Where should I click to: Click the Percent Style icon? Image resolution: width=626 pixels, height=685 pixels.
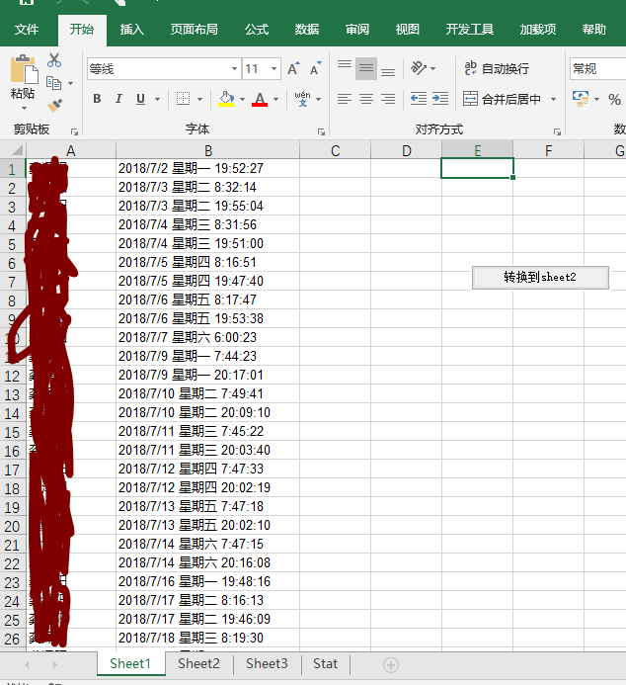pos(614,99)
